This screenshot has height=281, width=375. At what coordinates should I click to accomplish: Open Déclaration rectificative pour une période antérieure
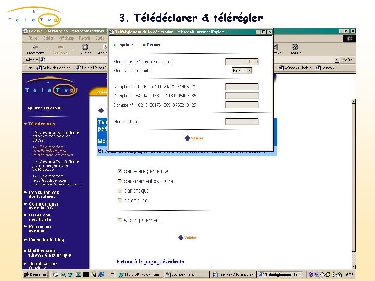coord(56,180)
